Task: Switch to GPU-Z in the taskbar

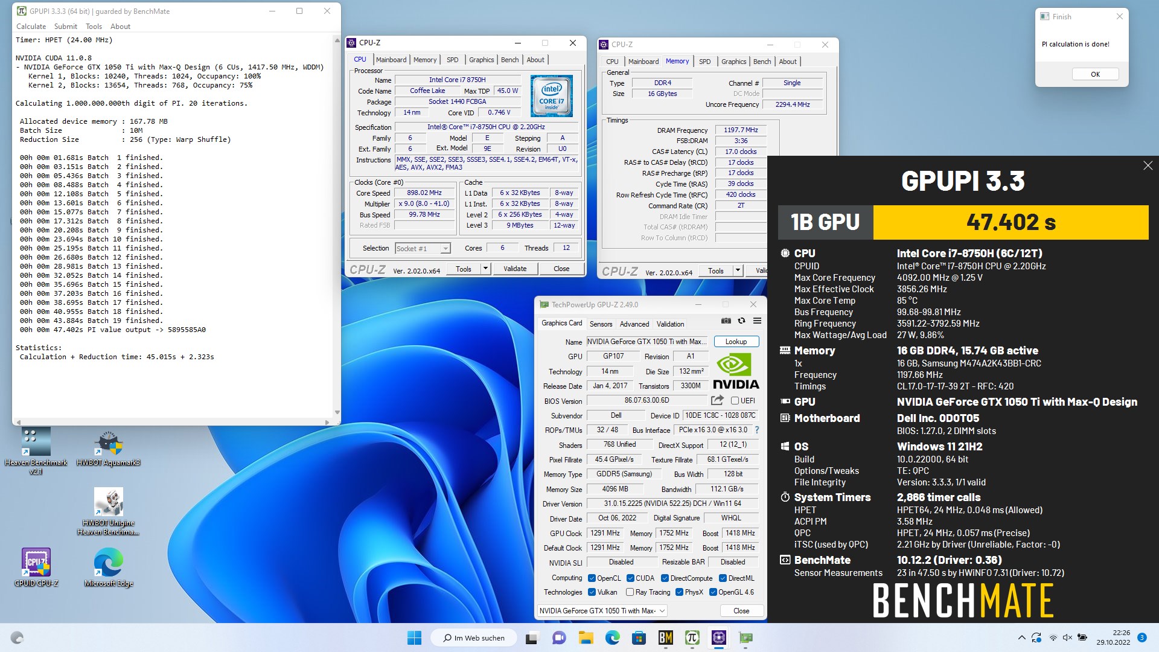Action: pos(746,638)
